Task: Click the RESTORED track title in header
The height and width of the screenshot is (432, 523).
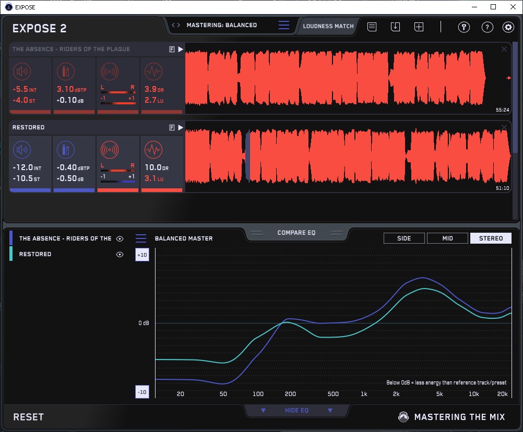Action: [28, 127]
